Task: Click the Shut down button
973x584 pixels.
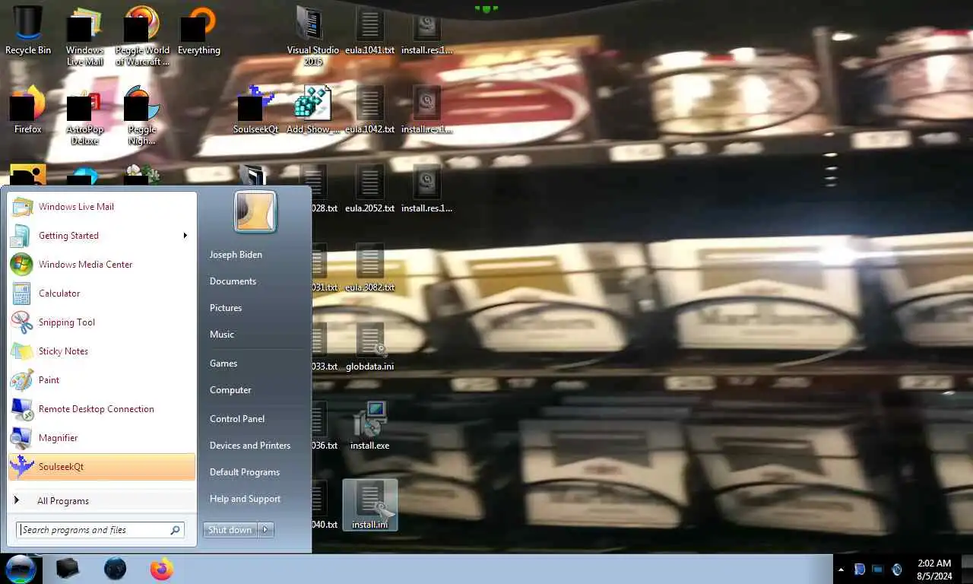Action: pos(230,530)
